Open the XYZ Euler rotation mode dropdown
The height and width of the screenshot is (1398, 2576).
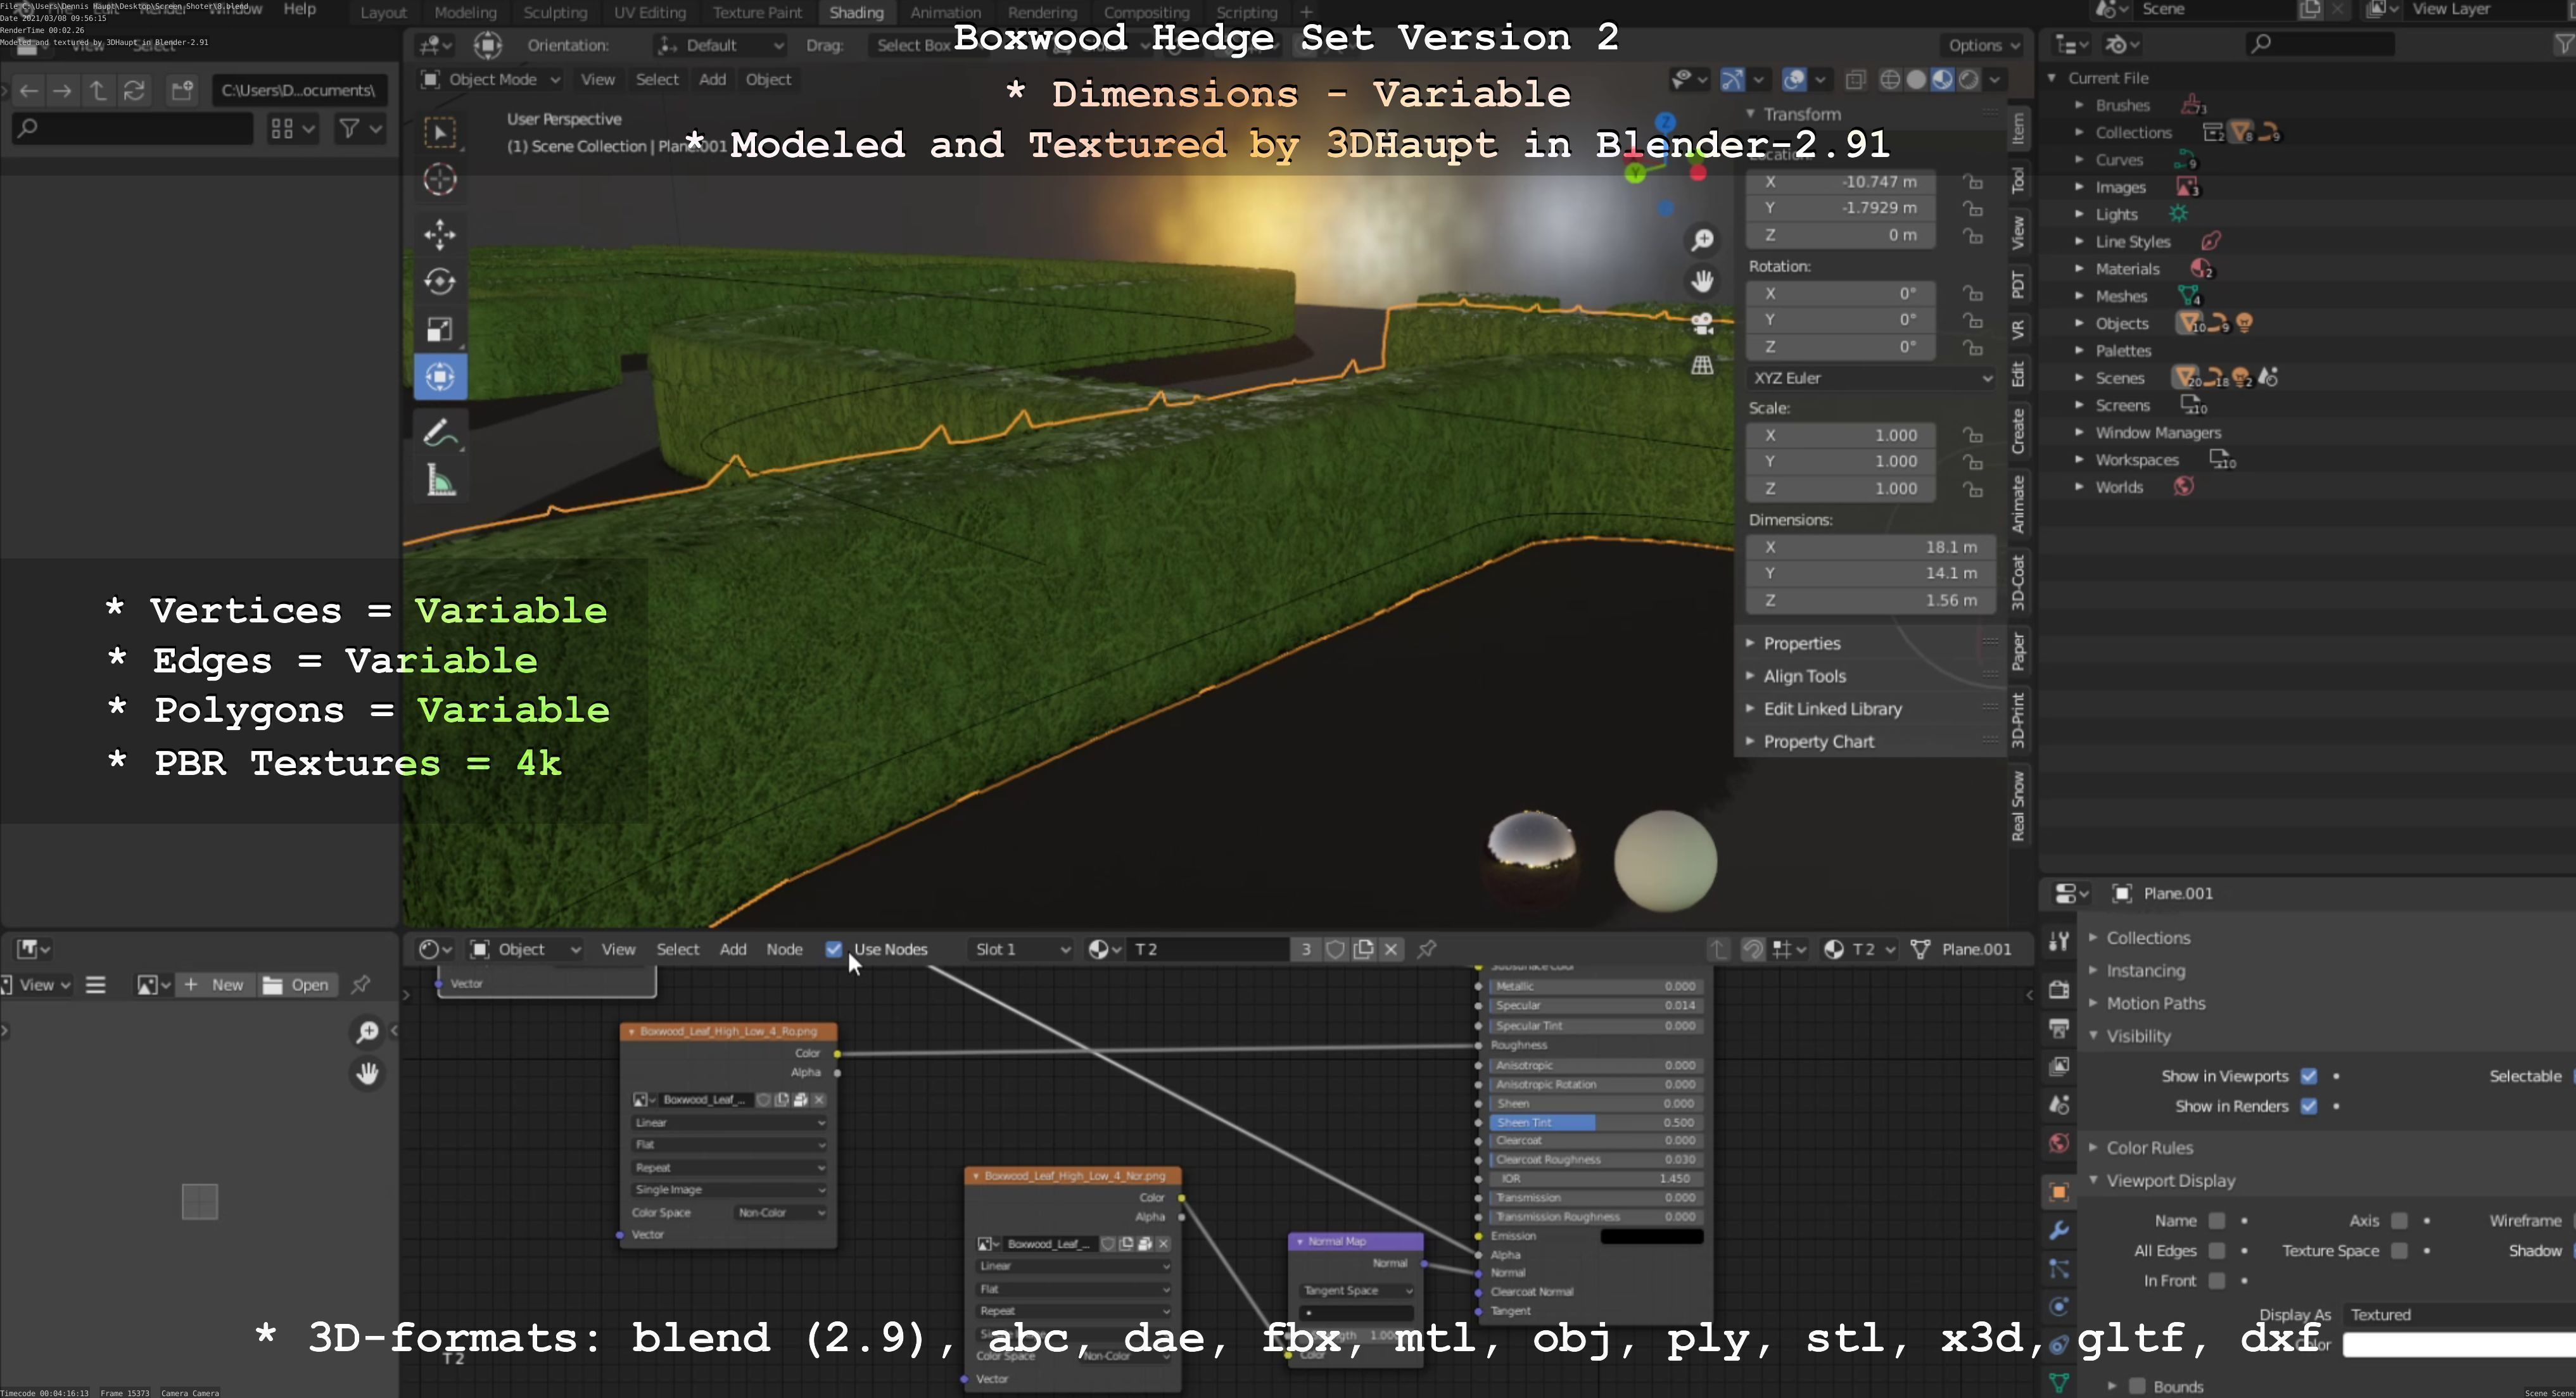(1871, 378)
